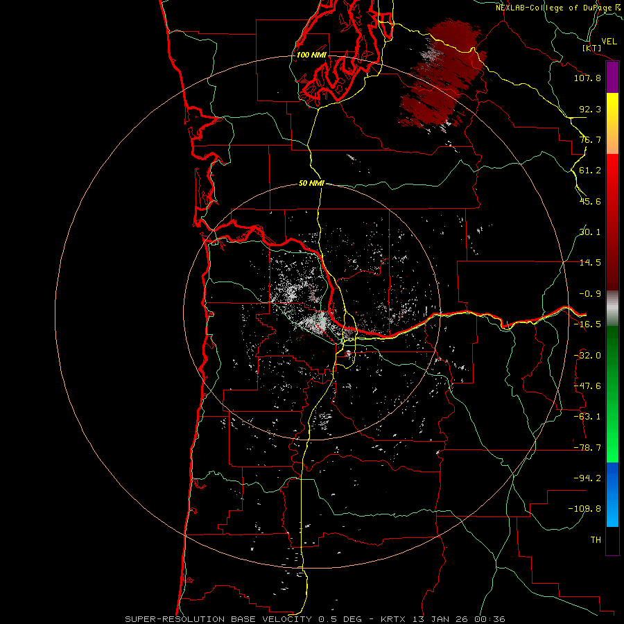Select the -109.8 legend value
Screen dimensions: 624x624
584,509
